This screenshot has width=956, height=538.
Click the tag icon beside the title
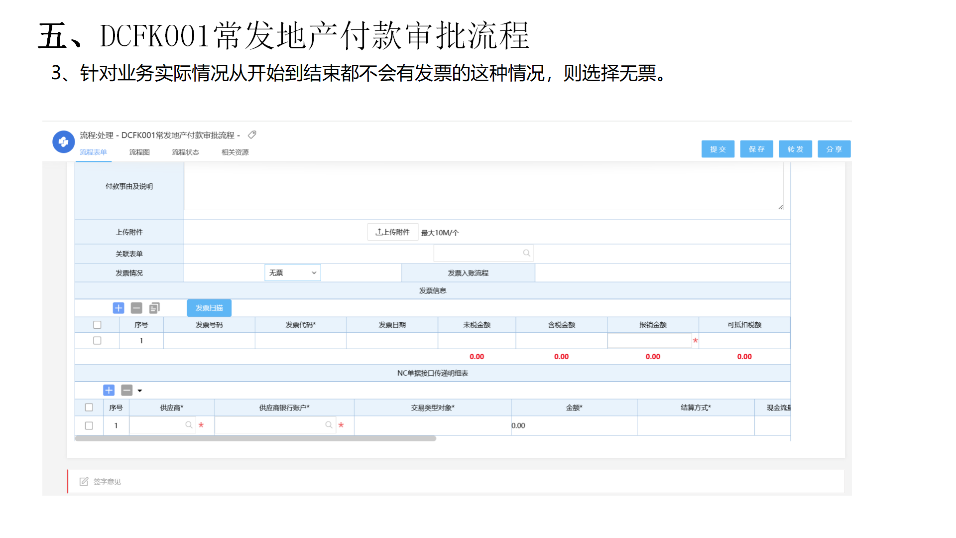252,134
